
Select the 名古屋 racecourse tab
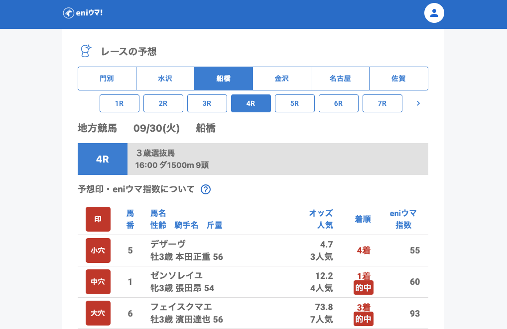340,79
